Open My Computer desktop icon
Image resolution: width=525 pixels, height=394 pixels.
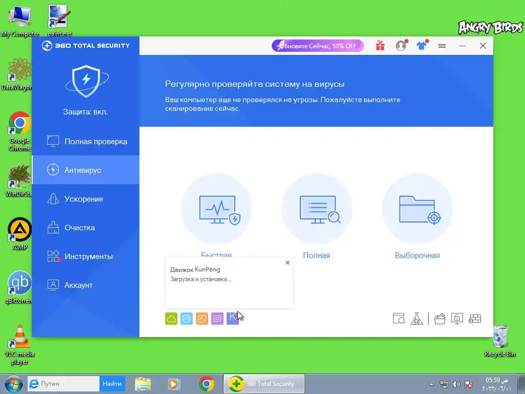click(x=20, y=21)
